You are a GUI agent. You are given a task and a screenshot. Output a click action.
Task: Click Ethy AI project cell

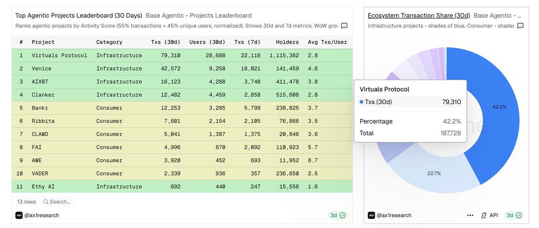pos(43,187)
